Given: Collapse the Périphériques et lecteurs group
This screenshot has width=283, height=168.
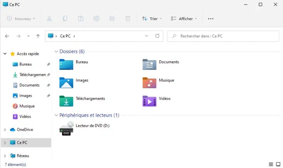Looking at the screenshot, I should 56,115.
